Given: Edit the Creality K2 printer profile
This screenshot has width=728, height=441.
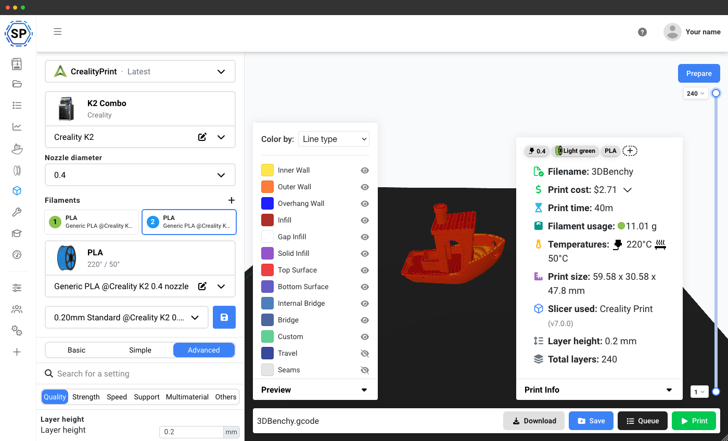Looking at the screenshot, I should 202,137.
